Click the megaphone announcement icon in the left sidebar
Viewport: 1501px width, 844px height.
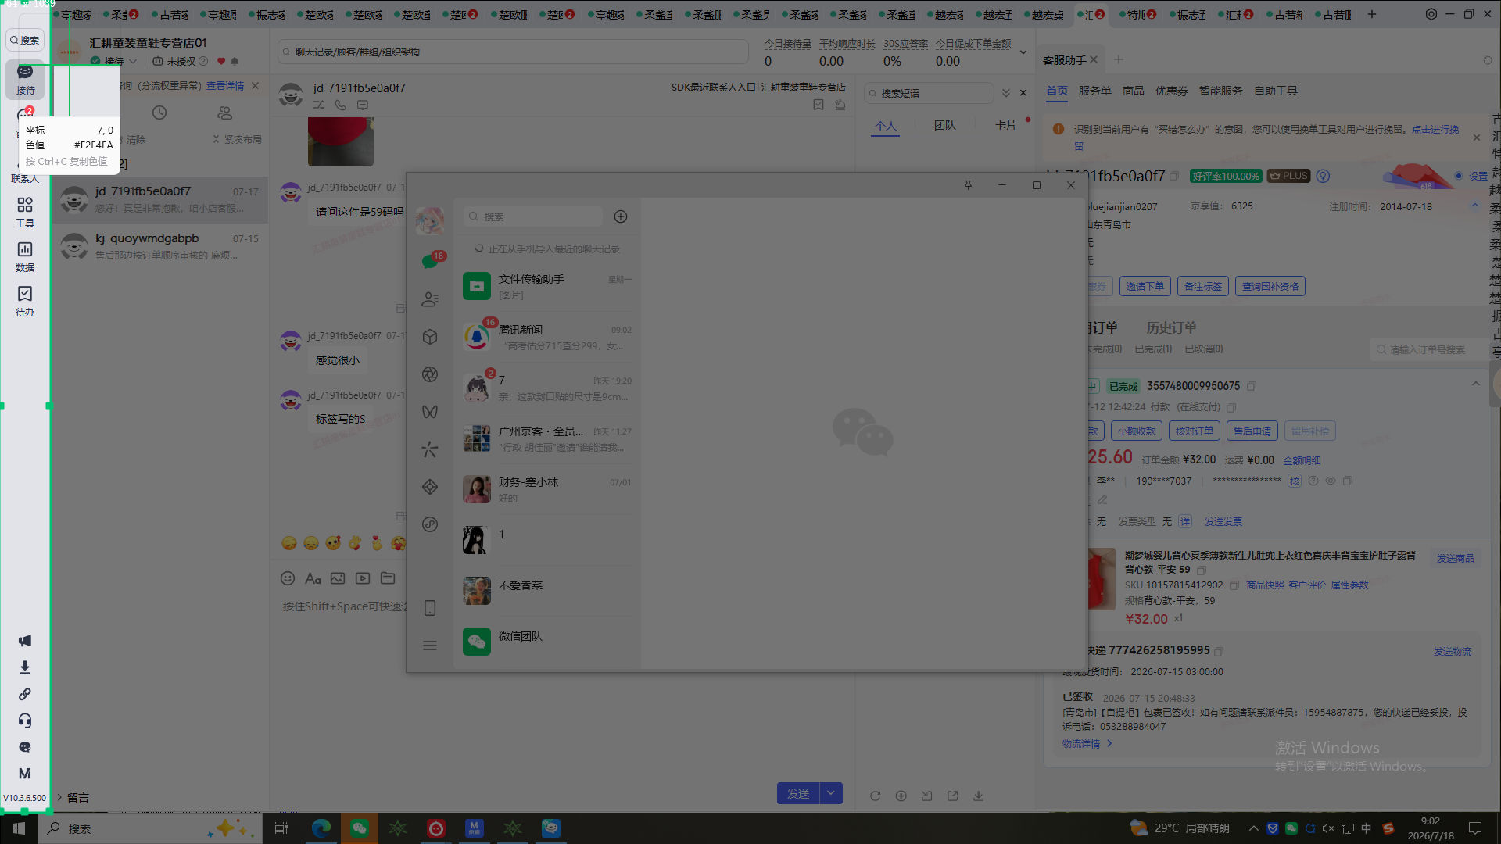pyautogui.click(x=25, y=641)
